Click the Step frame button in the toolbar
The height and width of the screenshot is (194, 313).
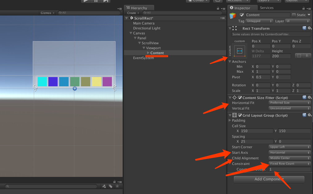coord(105,1)
